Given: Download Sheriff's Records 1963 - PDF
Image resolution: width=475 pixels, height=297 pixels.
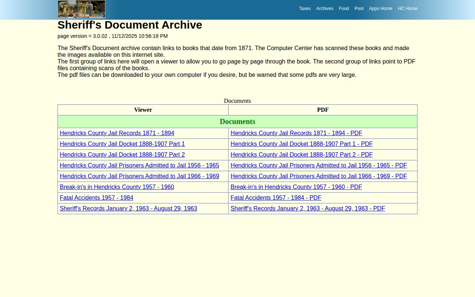Looking at the screenshot, I should pos(308,208).
